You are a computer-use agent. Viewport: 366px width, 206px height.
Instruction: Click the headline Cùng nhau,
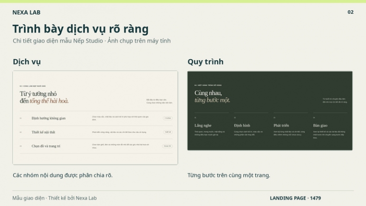[208, 93]
